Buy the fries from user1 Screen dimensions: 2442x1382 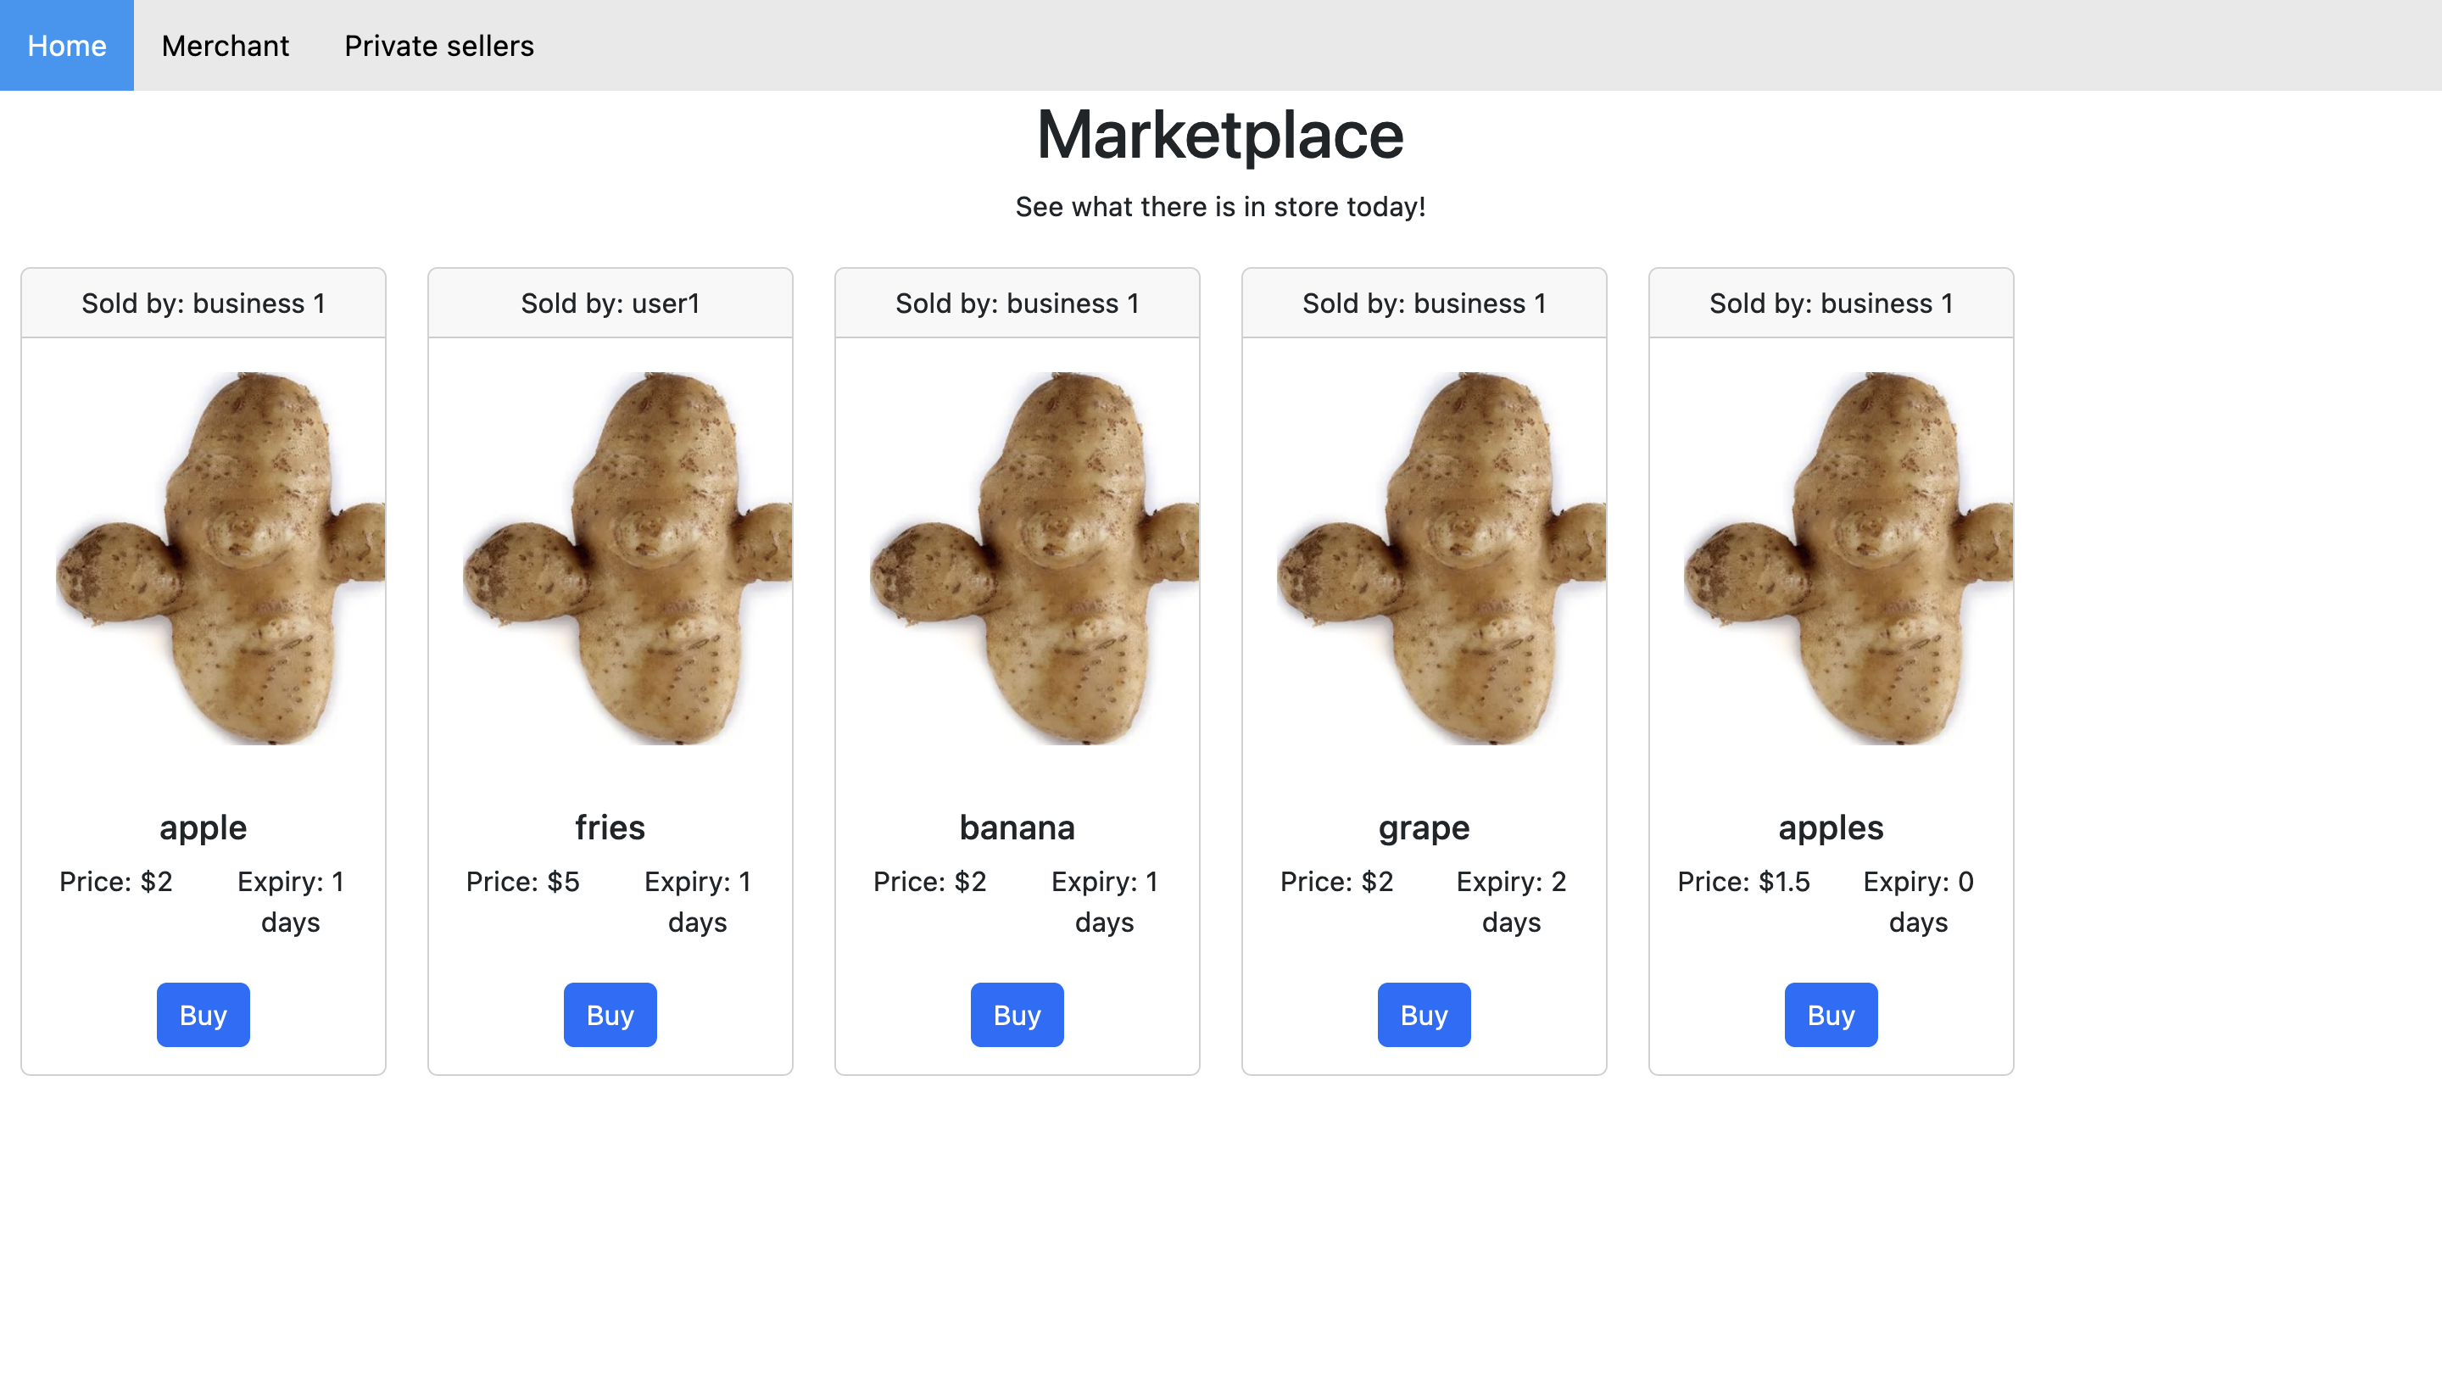pos(610,1015)
